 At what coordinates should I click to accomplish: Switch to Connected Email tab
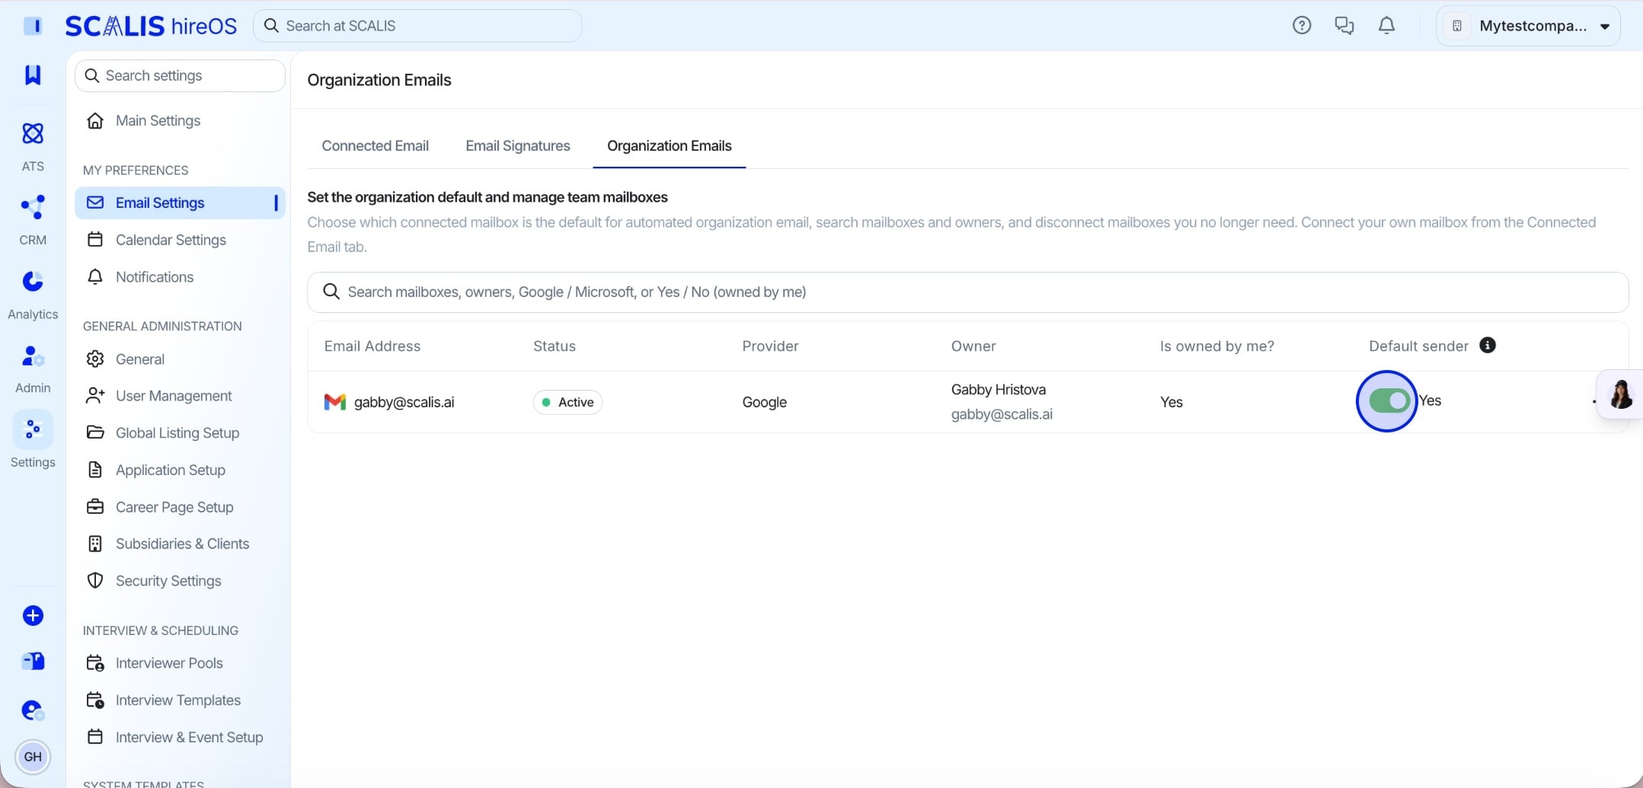[x=375, y=145]
